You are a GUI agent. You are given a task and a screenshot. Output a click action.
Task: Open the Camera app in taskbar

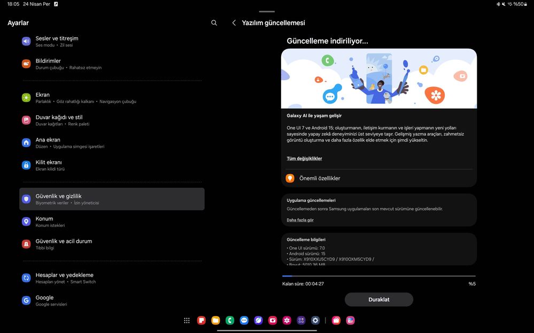(273, 320)
